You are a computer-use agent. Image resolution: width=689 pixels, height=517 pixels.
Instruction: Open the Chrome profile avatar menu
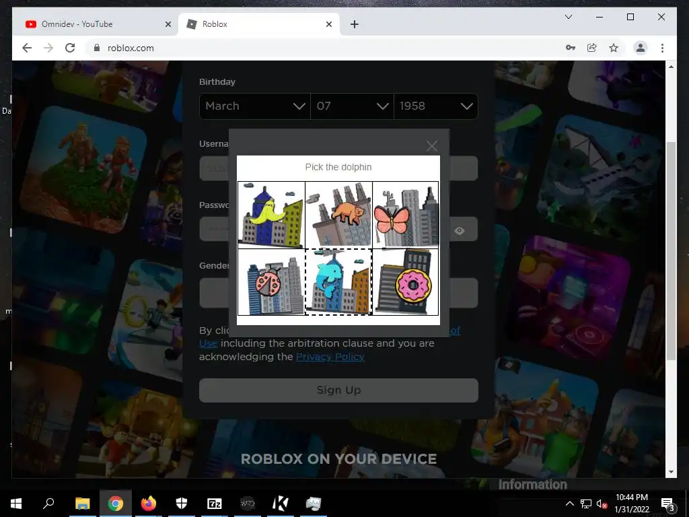tap(641, 48)
